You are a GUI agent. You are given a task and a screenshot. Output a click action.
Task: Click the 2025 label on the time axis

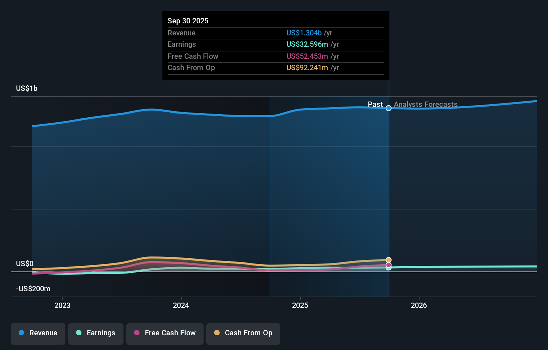(x=300, y=305)
